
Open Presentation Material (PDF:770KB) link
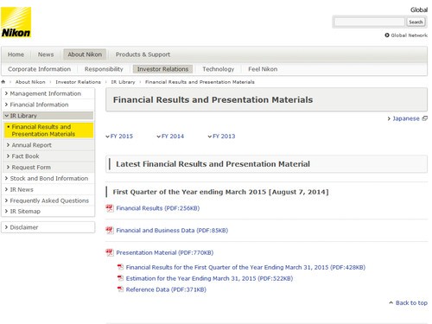coord(165,252)
